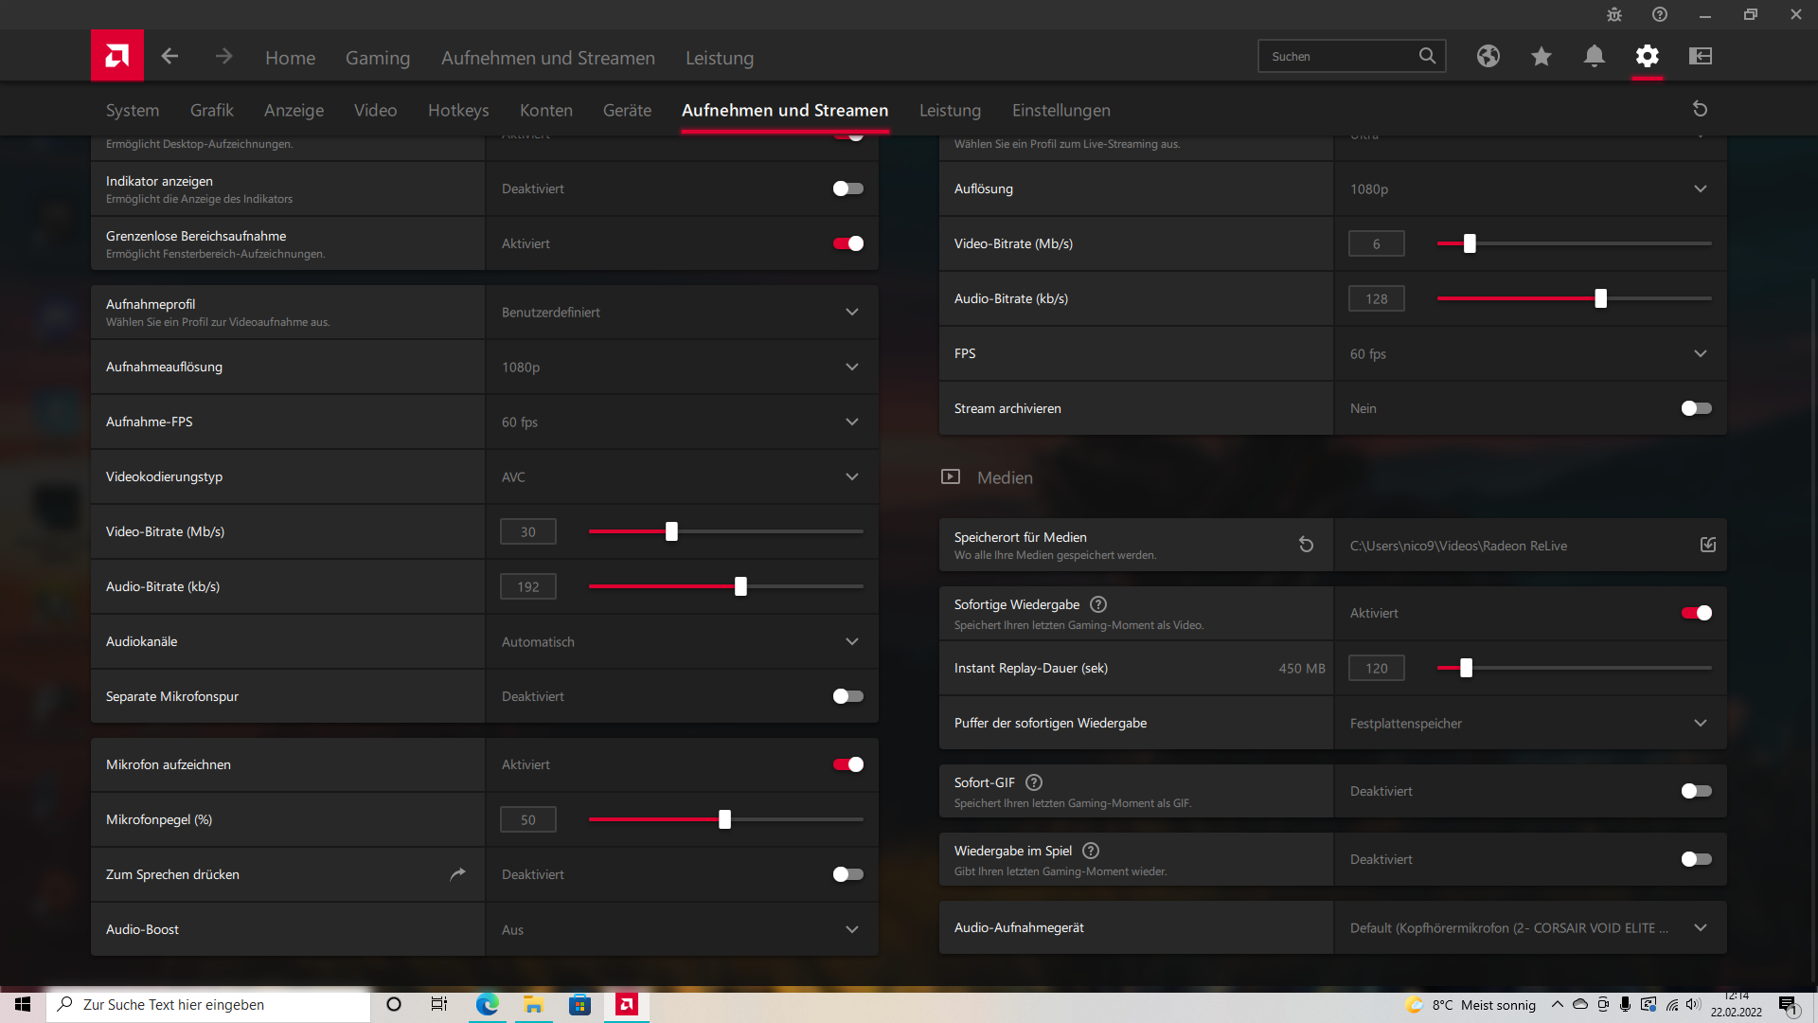The height and width of the screenshot is (1023, 1818).
Task: Switch to Anzeige tab
Action: pos(294,110)
